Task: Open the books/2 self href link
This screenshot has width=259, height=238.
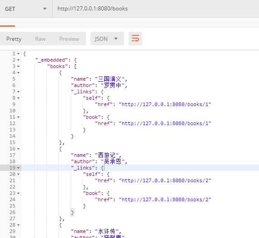Action: 165,180
